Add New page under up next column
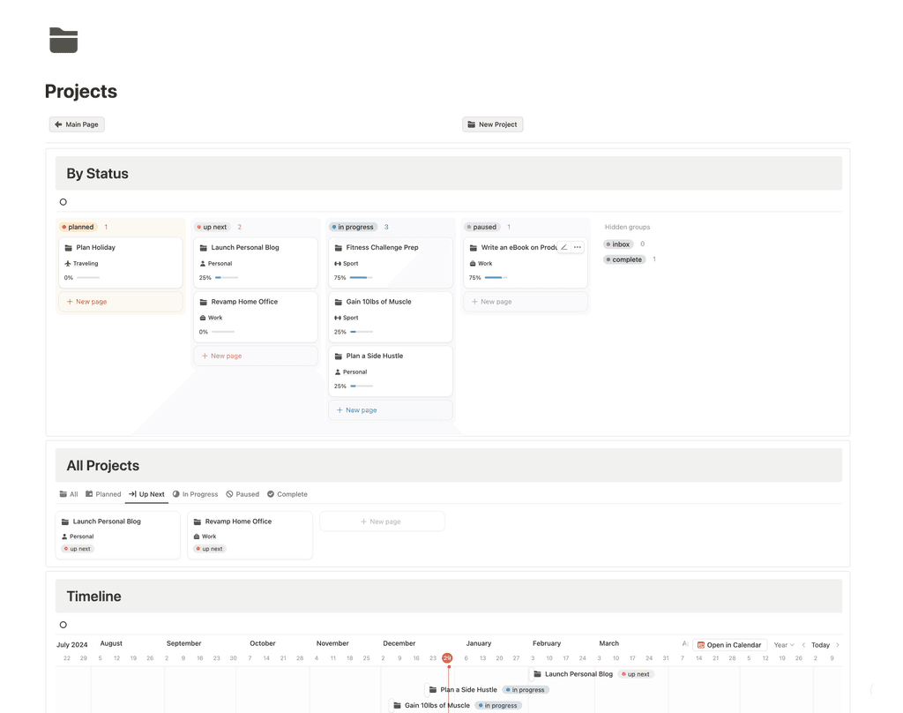 [256, 356]
